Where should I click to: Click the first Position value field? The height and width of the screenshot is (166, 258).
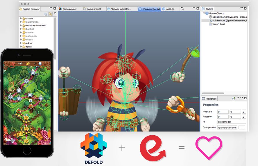click(223, 112)
